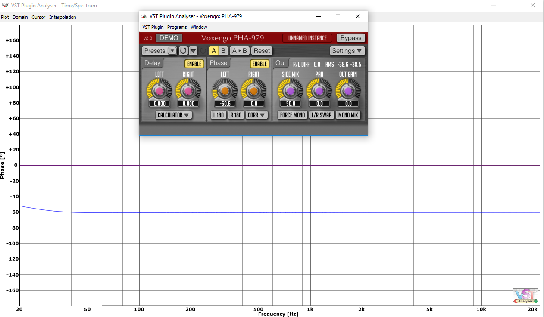This screenshot has width=544, height=317.
Task: Click the PAN knob
Action: pos(319,91)
